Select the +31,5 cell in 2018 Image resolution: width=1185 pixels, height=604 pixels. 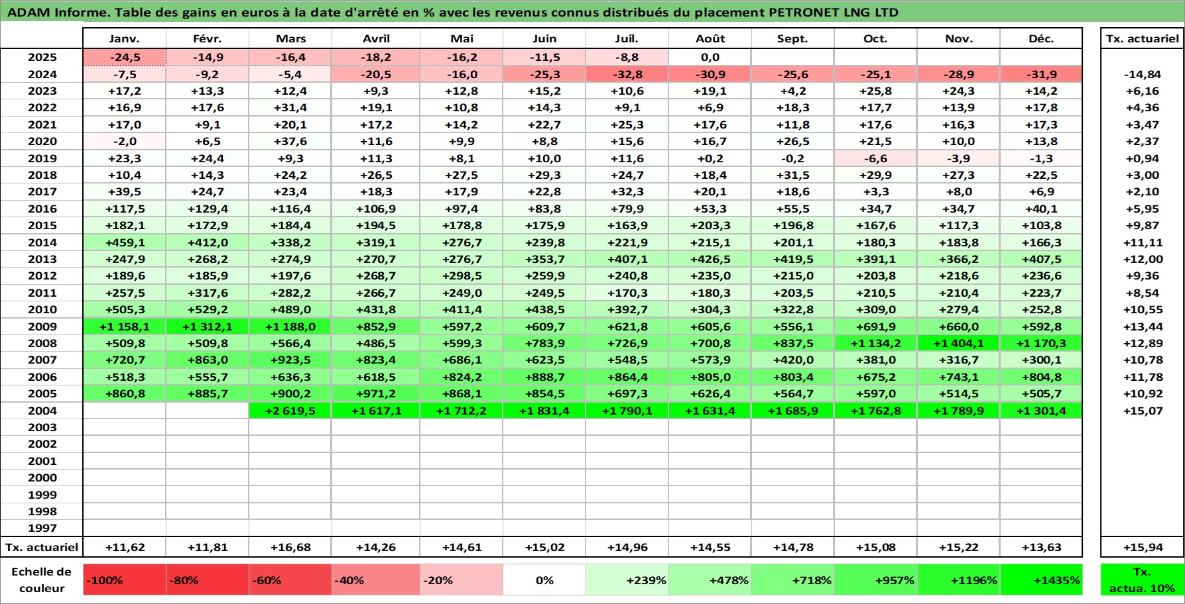[792, 175]
